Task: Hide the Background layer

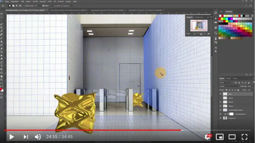Action: pyautogui.click(x=220, y=118)
